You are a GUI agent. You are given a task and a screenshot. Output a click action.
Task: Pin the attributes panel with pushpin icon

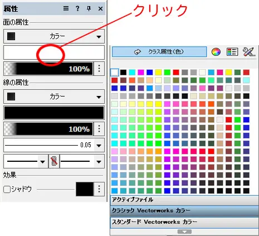click(89, 8)
